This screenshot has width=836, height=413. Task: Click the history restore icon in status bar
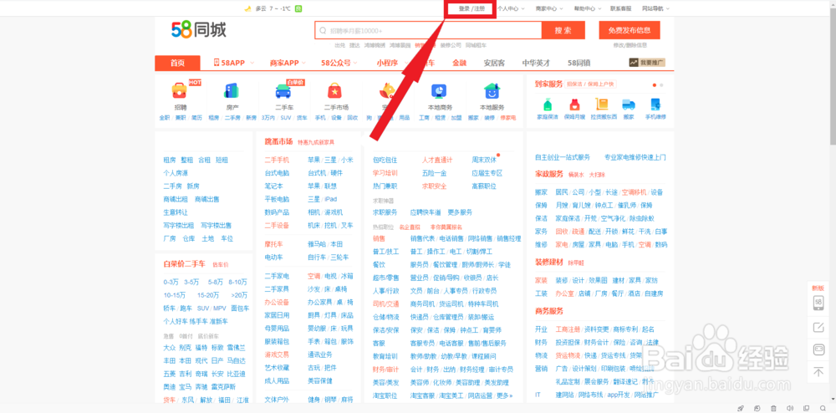[757, 408]
